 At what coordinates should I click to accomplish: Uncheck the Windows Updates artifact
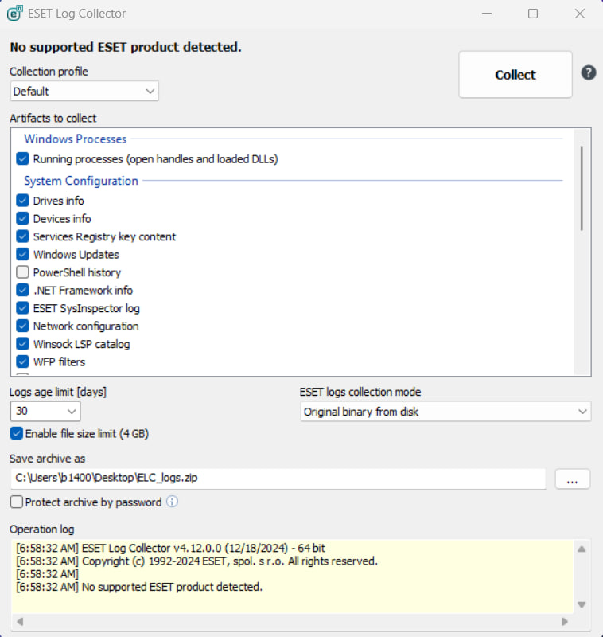[x=23, y=254]
